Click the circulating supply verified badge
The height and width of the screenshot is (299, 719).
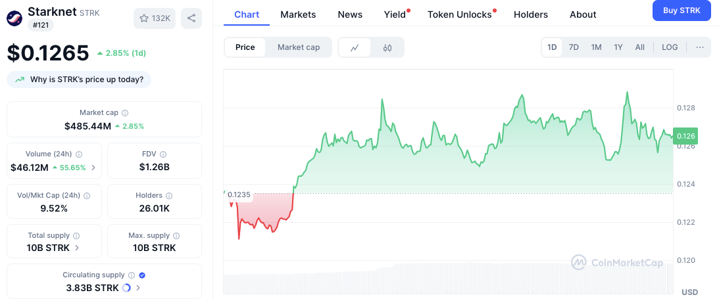(142, 275)
